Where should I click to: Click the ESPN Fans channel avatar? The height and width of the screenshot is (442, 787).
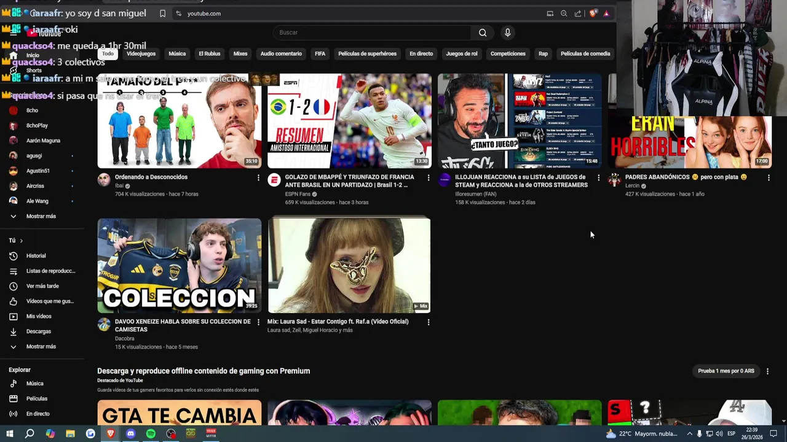[x=274, y=180]
